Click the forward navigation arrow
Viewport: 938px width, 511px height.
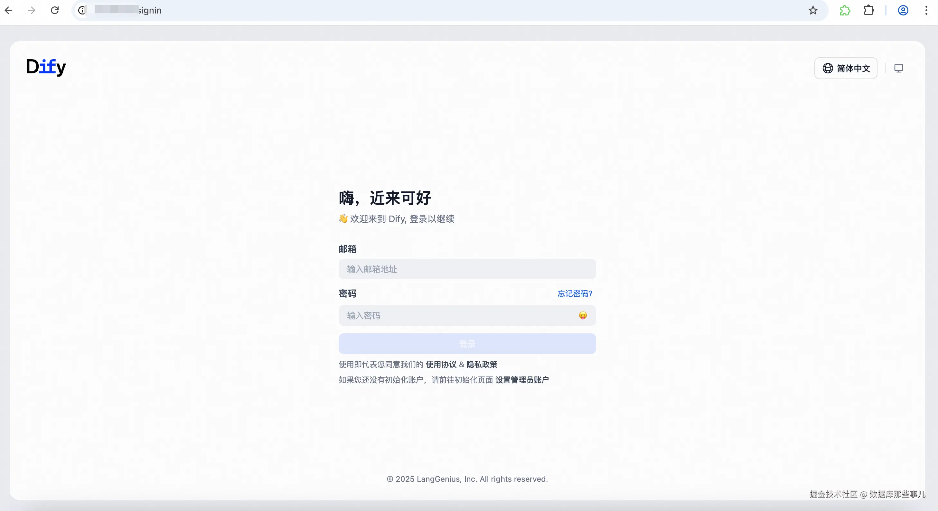coord(31,10)
